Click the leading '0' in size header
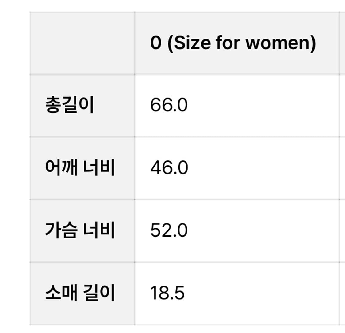This screenshot has height=333, width=345. coord(156,43)
